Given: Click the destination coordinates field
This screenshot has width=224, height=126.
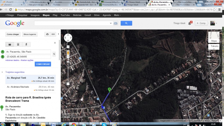Looking at the screenshot, I should pyautogui.click(x=28, y=57).
